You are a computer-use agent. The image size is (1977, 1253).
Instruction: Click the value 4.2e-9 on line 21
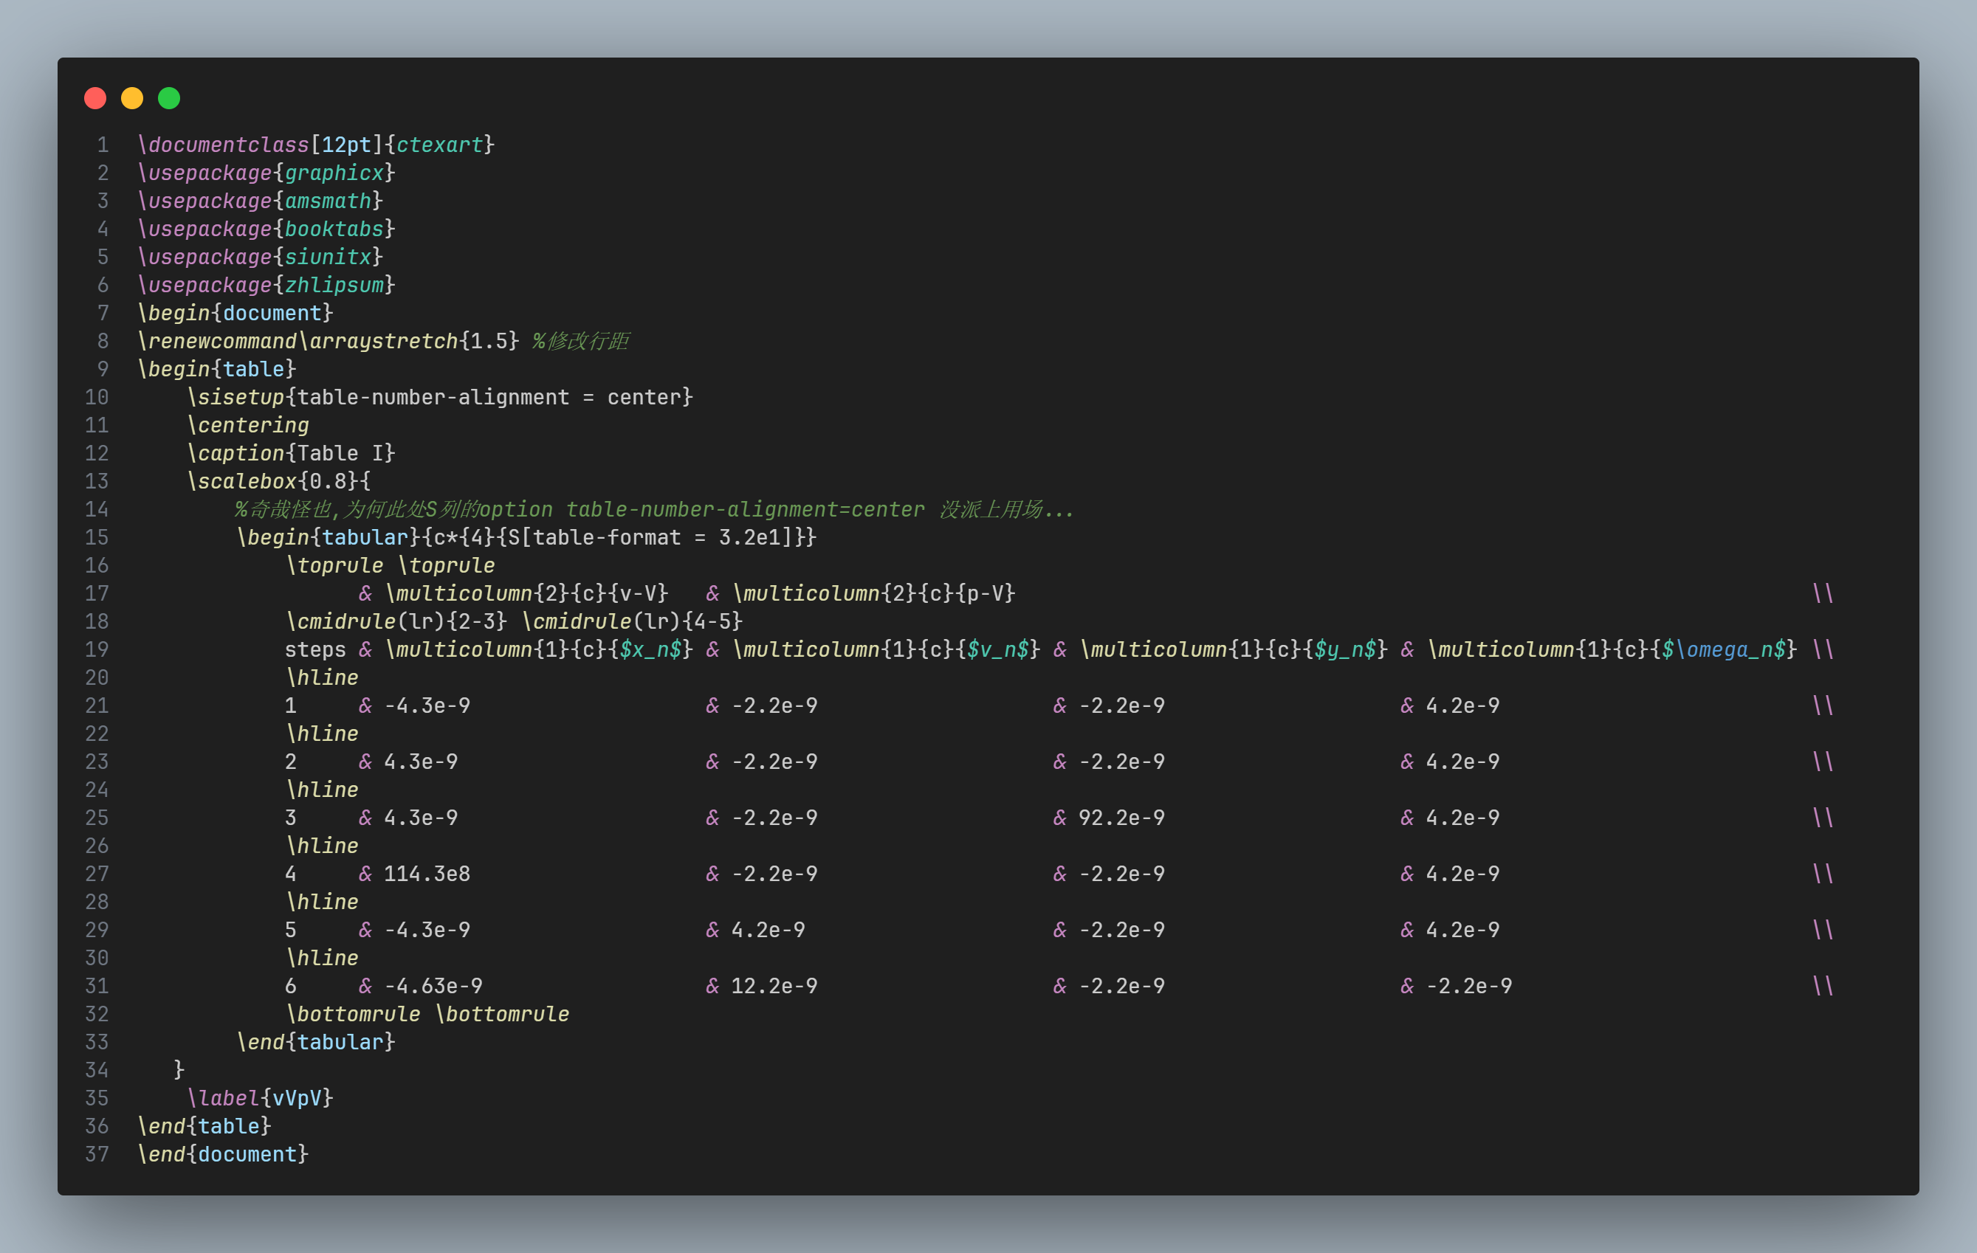[x=1462, y=705]
